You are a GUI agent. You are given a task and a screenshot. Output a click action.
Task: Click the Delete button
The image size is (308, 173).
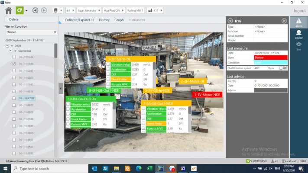coord(14,19)
